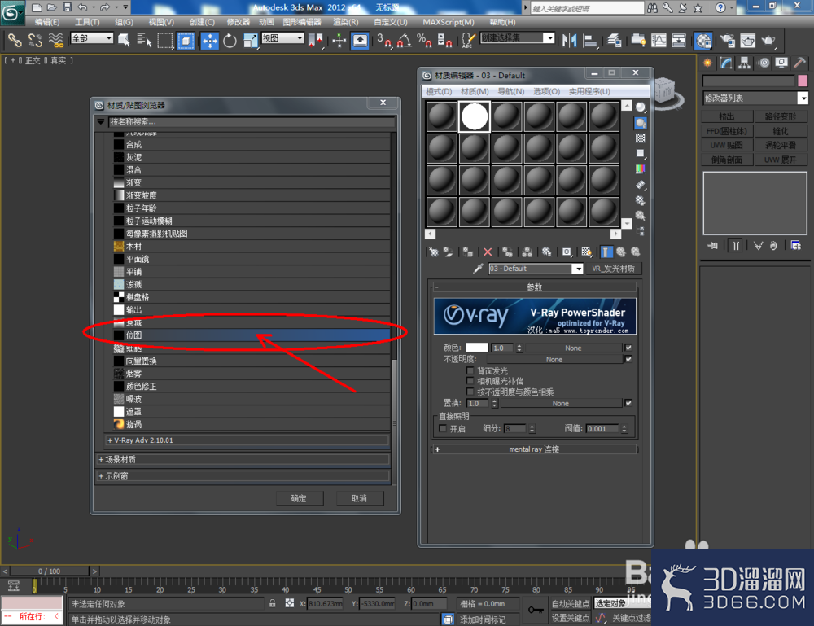Open Material Editor toolbar icon
The width and height of the screenshot is (814, 626).
pyautogui.click(x=703, y=41)
